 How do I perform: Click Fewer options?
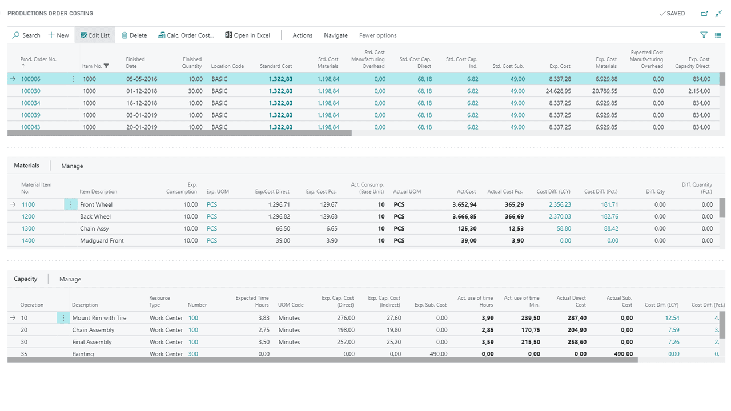click(378, 35)
